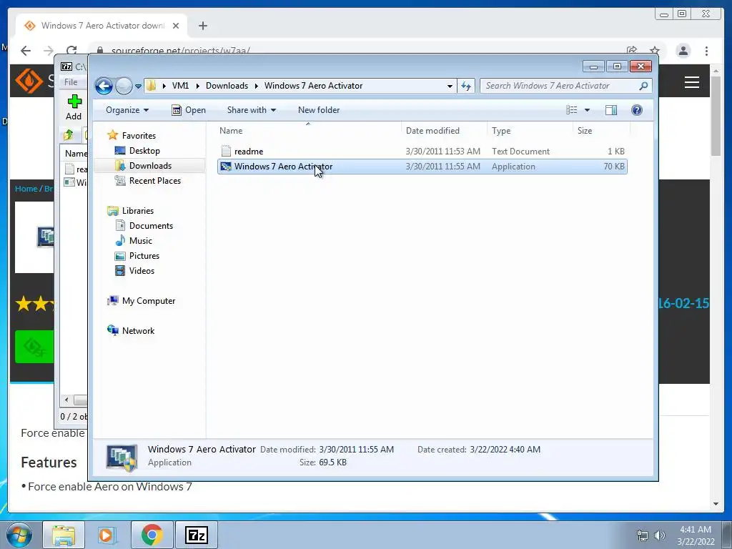Image resolution: width=732 pixels, height=549 pixels.
Task: Open the Chrome three-dot menu
Action: [x=706, y=51]
